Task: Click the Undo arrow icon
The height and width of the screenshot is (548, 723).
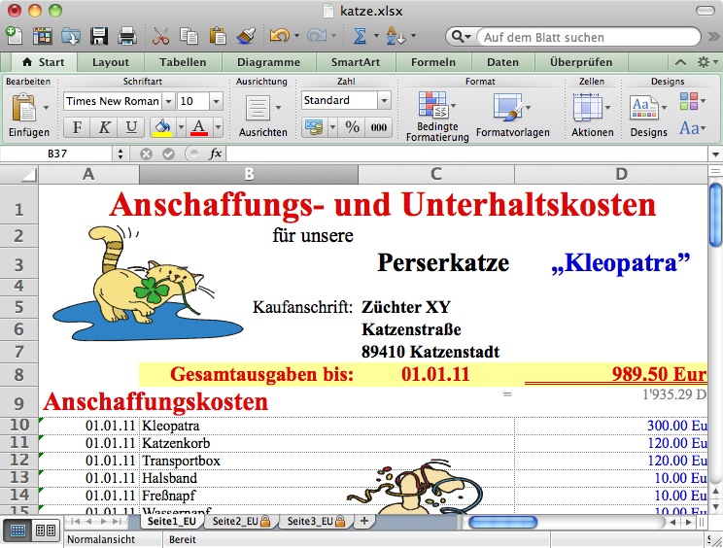Action: pos(279,37)
